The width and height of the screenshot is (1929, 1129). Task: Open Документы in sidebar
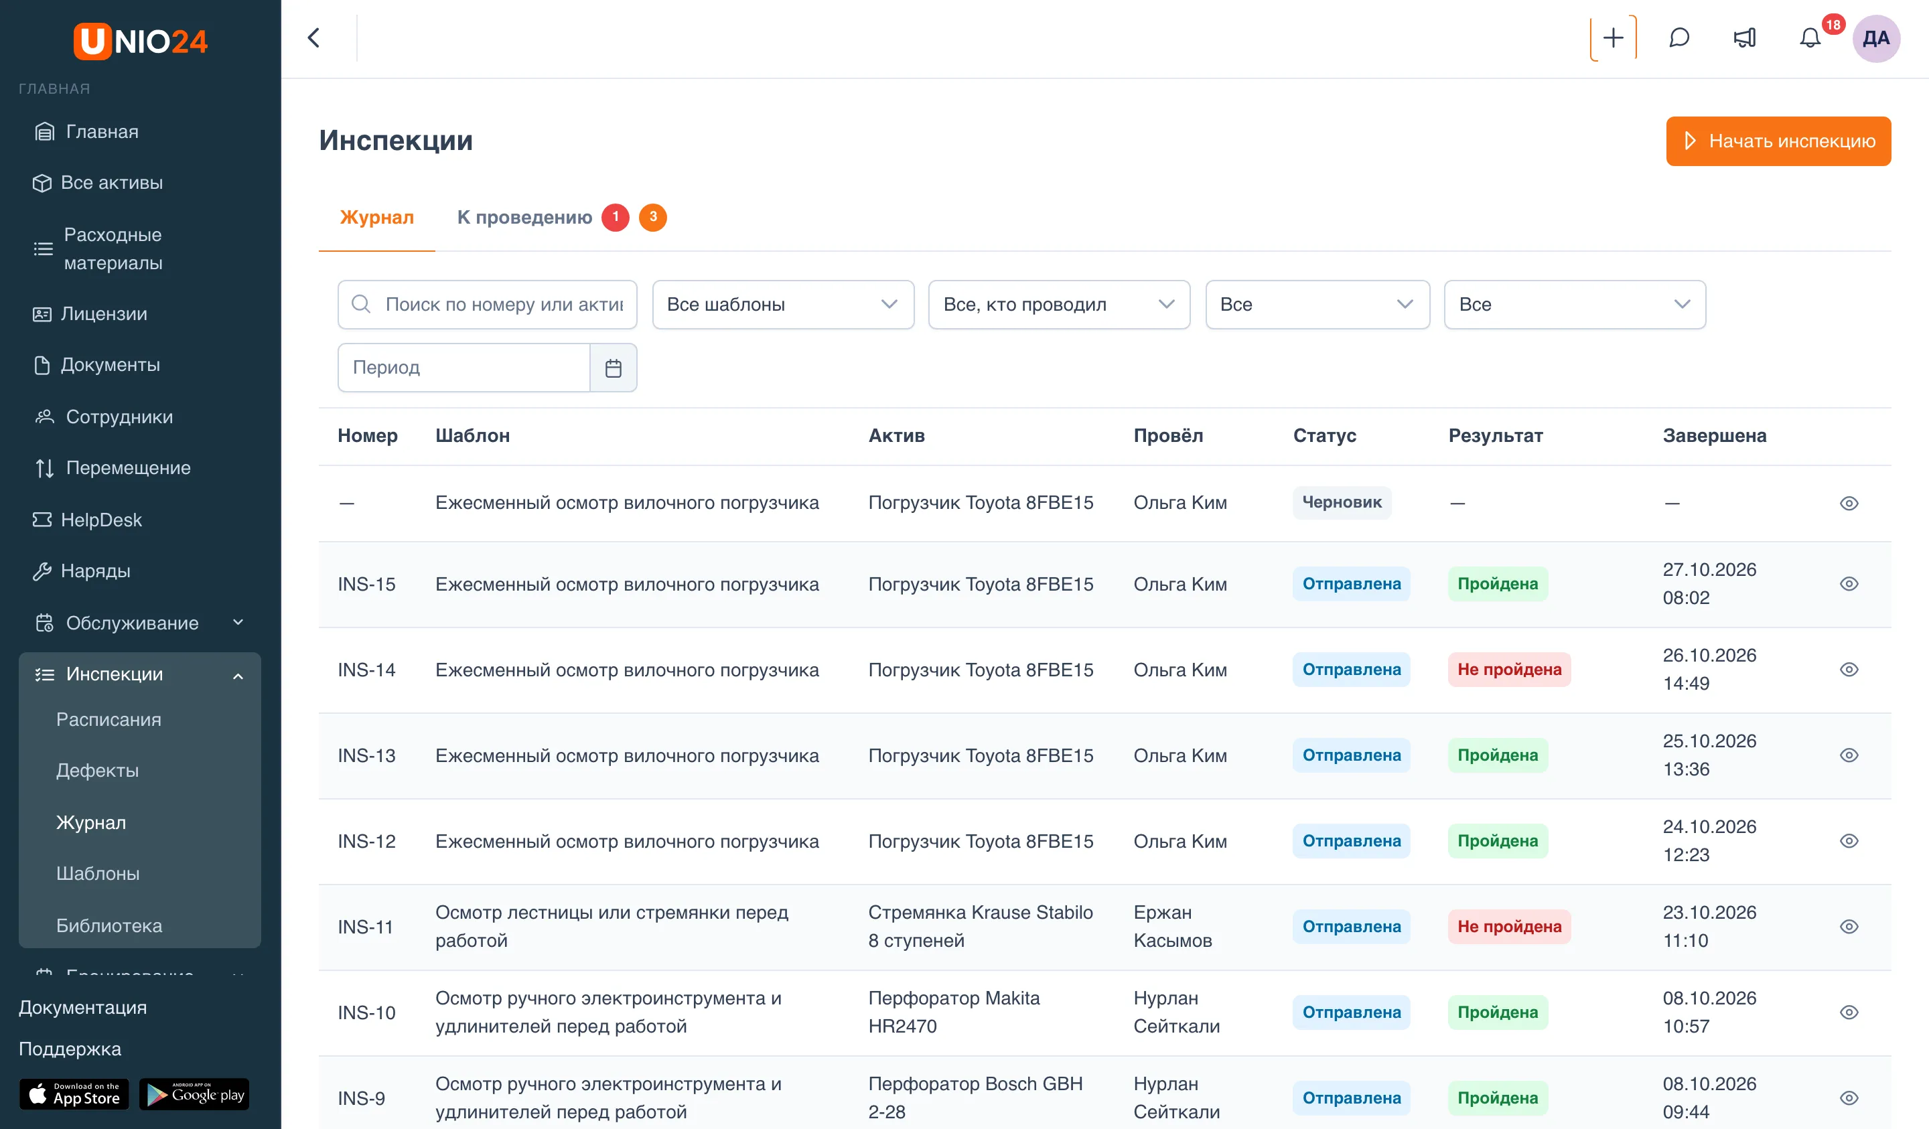96,365
